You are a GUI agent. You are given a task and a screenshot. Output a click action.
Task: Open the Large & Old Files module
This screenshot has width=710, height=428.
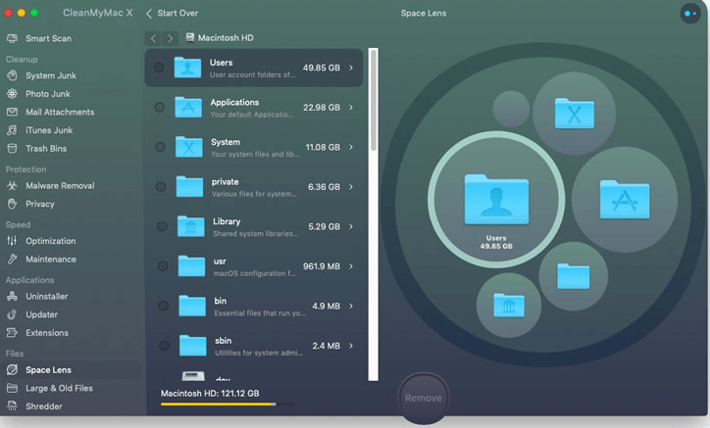click(59, 388)
